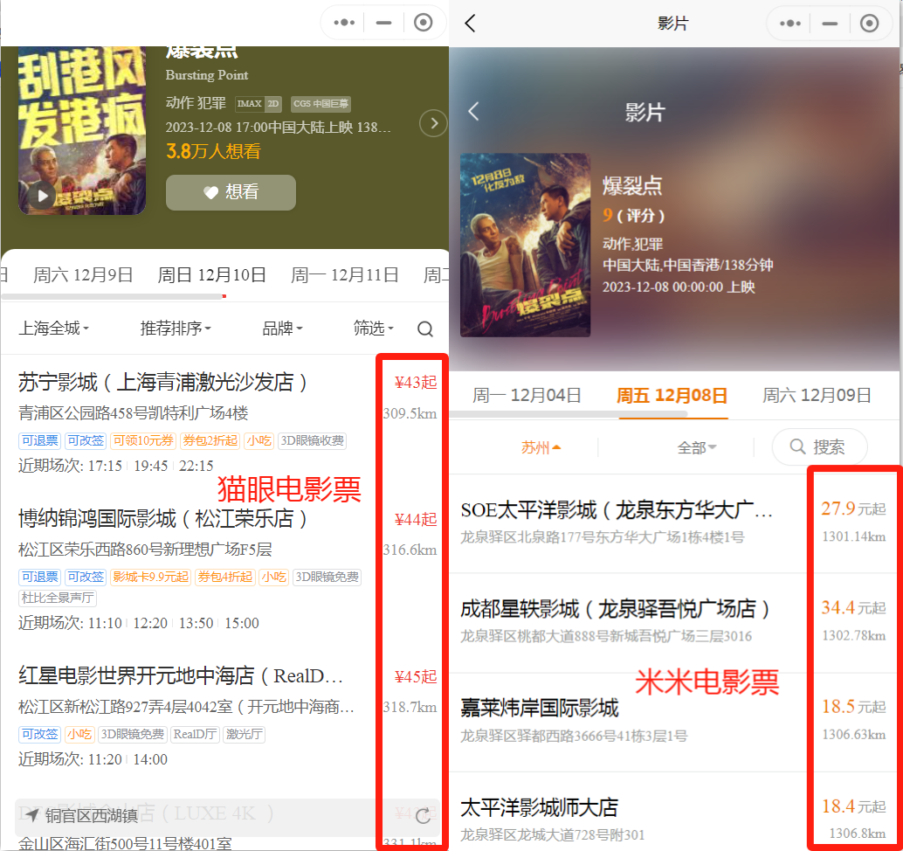Select the 11:20 showtime at 红星电影世界
Image resolution: width=903 pixels, height=851 pixels.
[105, 760]
